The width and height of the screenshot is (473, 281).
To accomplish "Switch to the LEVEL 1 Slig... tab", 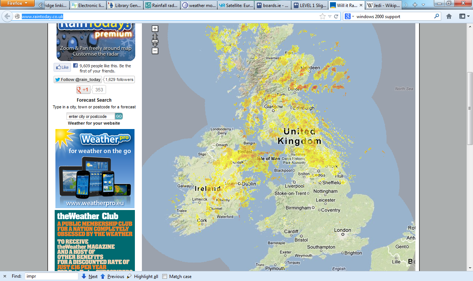I will coord(309,6).
